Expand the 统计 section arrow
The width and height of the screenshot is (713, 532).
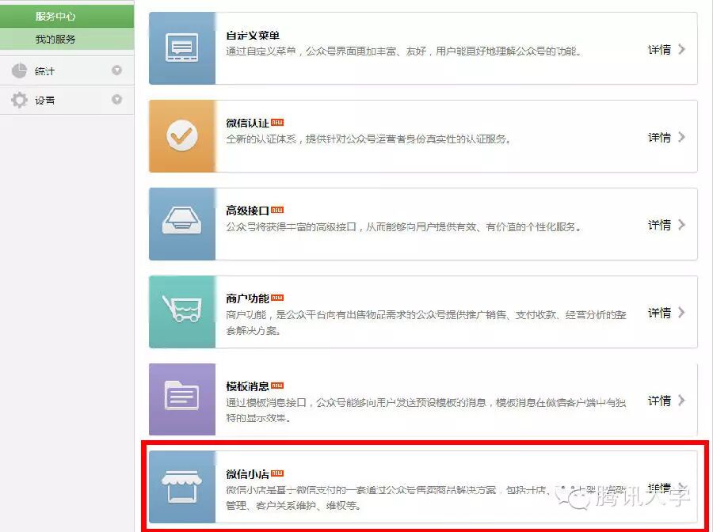[117, 70]
